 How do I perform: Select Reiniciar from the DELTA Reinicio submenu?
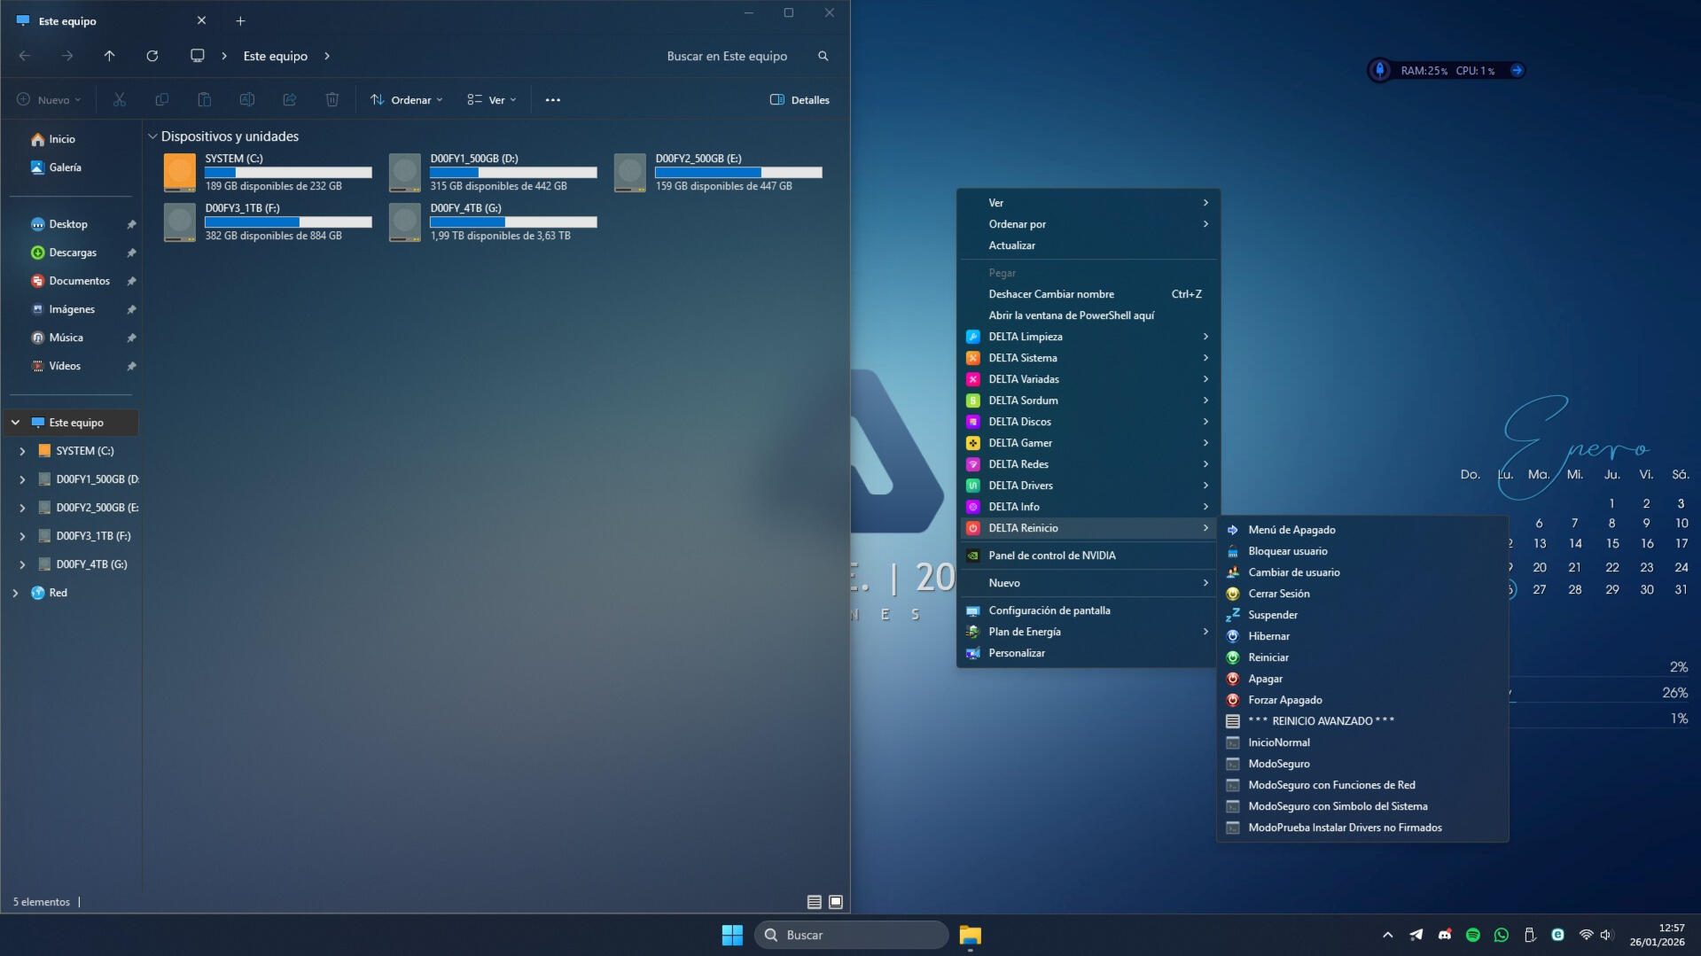pos(1268,657)
